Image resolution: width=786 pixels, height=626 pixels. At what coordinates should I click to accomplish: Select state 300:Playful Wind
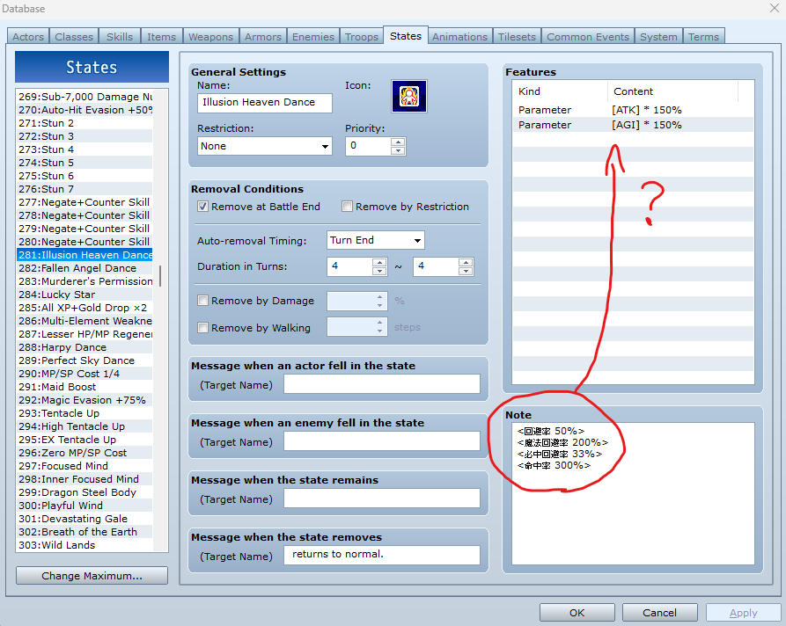[x=84, y=506]
